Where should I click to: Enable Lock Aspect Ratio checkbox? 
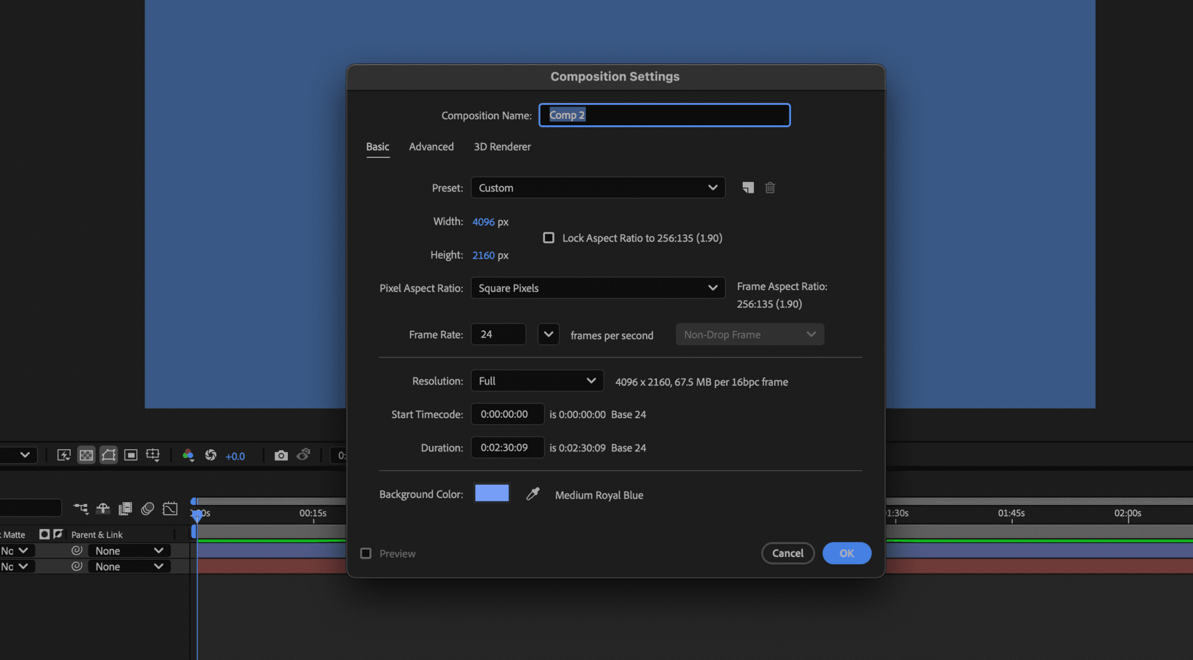(548, 238)
